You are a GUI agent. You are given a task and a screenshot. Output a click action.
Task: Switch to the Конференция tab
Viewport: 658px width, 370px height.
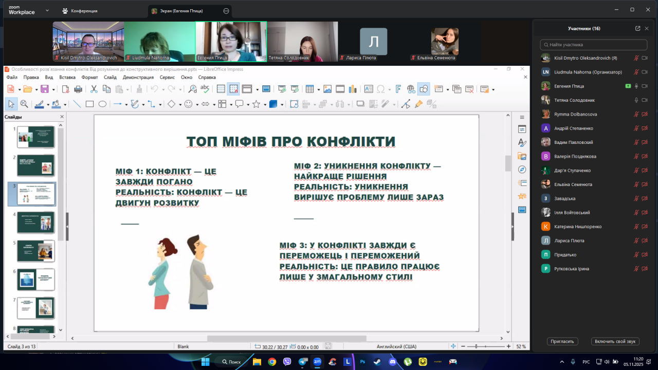(80, 11)
